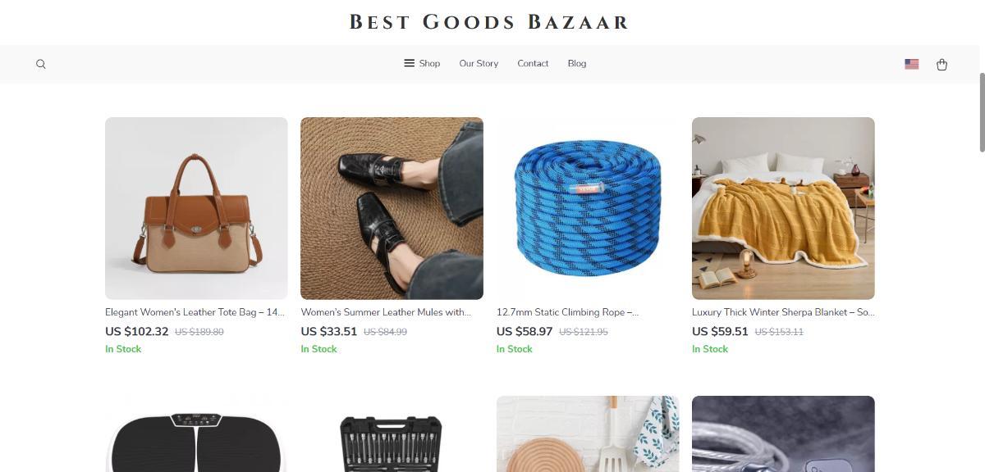985x472 pixels.
Task: Open the hamburger Shop menu
Action: pos(422,63)
